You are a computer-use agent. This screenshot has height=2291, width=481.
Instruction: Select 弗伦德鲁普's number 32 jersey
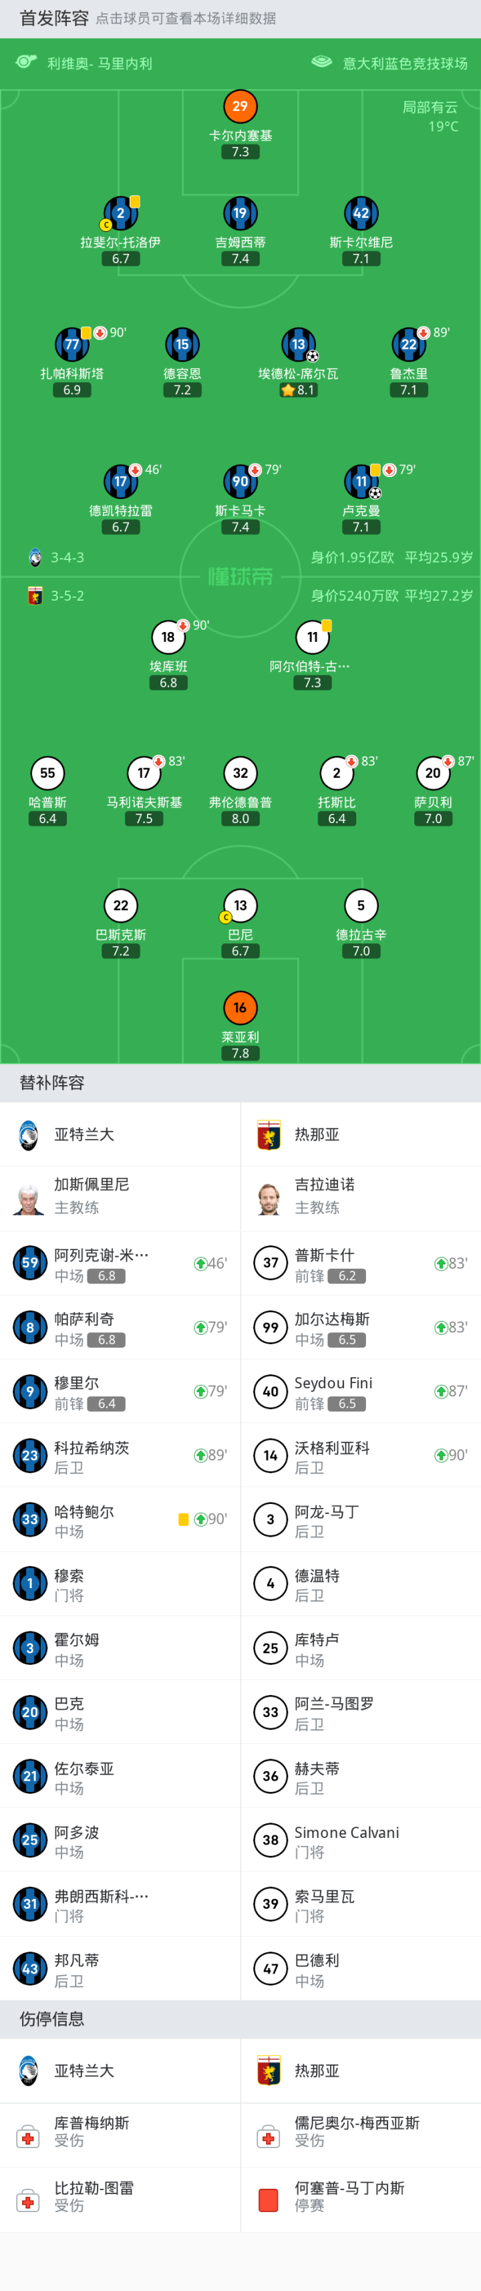tap(240, 773)
